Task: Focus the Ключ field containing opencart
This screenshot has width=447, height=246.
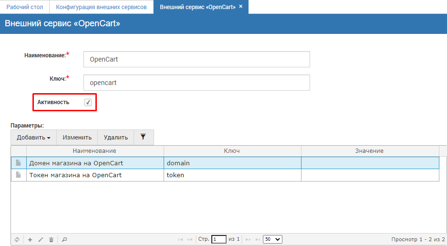Action: coord(196,83)
